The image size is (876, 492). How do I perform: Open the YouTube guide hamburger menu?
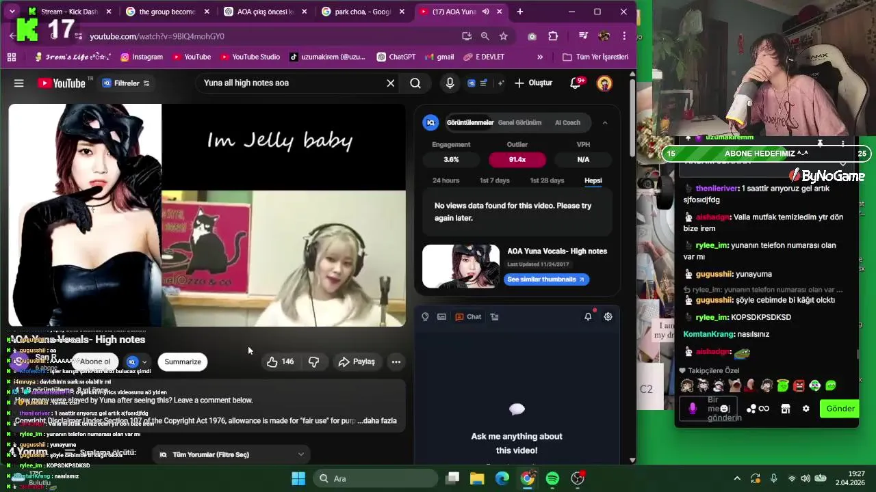(19, 83)
